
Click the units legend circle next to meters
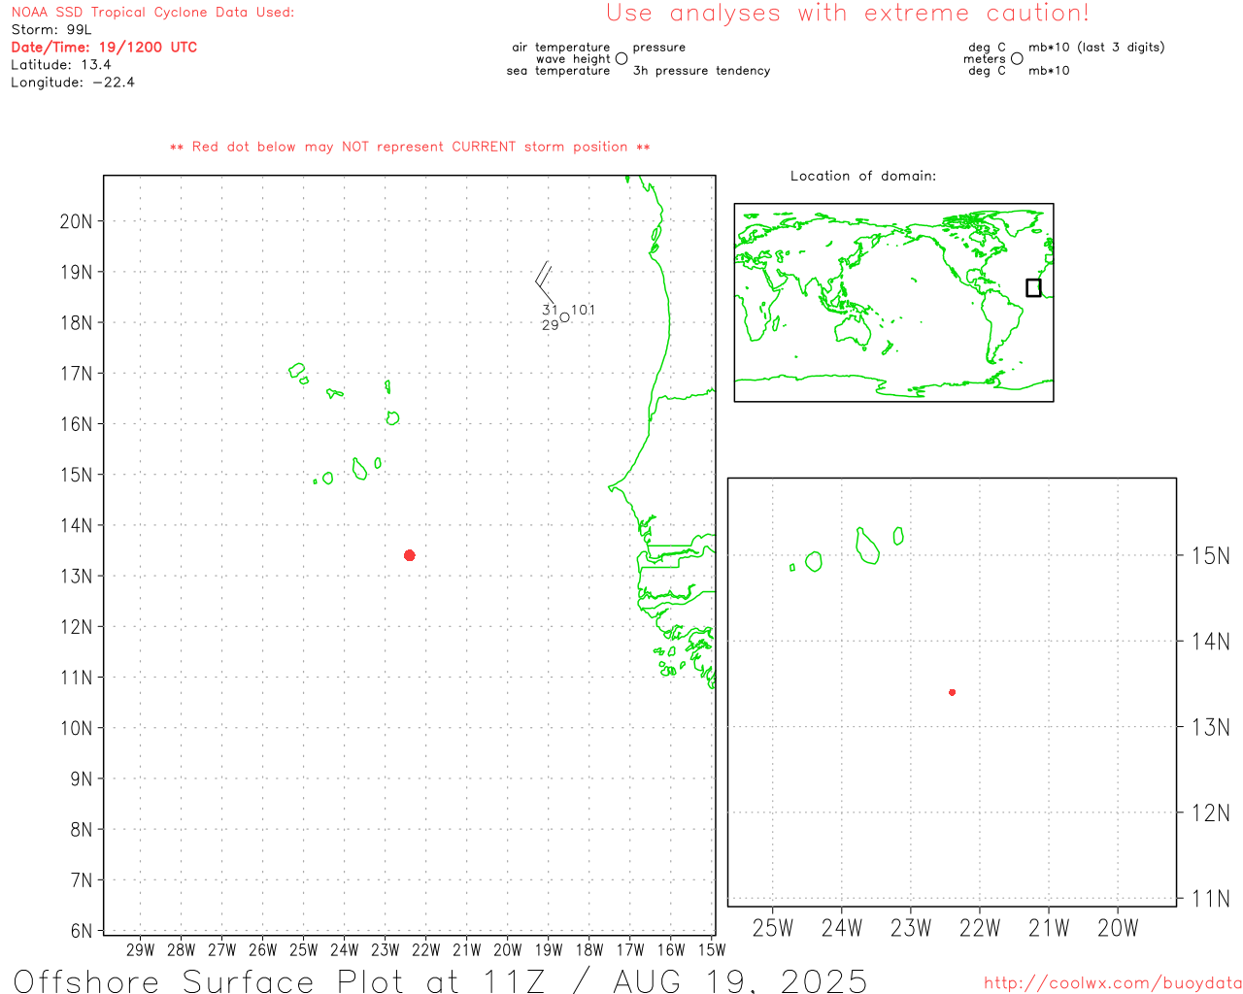[x=1017, y=58]
